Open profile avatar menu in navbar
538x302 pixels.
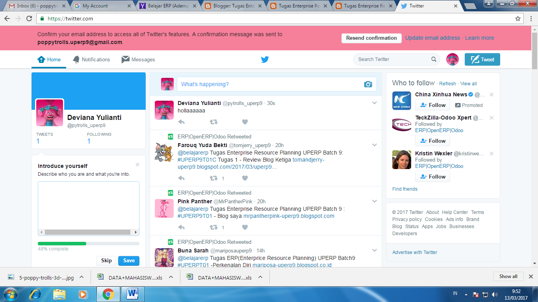point(453,59)
